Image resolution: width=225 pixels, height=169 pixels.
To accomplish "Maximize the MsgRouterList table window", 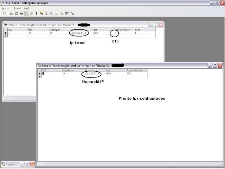I will (x=156, y=25).
